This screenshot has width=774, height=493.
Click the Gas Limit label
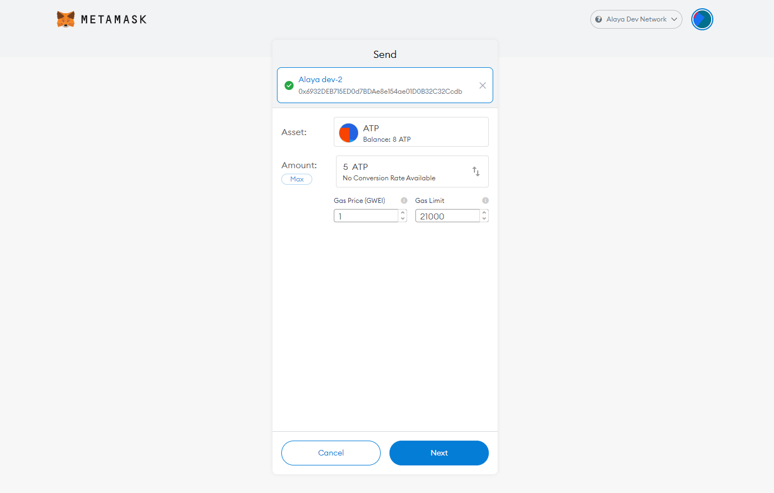tap(430, 201)
